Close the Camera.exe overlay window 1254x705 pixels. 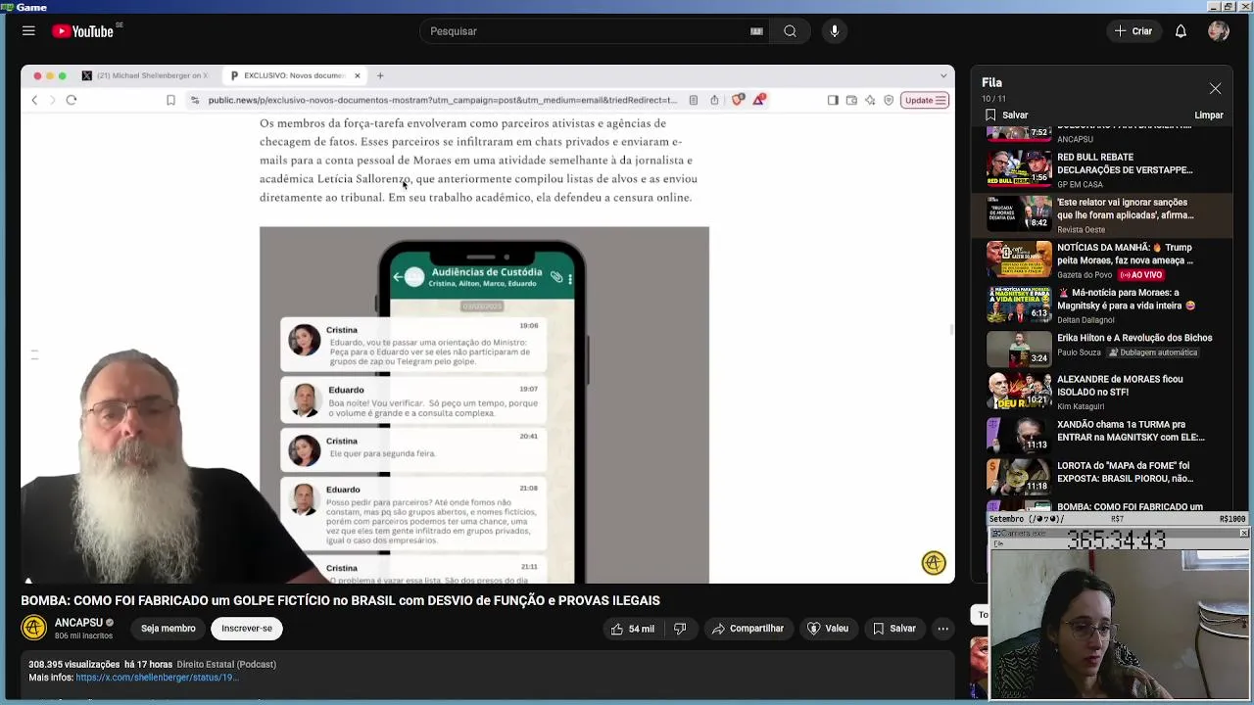[x=1244, y=534]
